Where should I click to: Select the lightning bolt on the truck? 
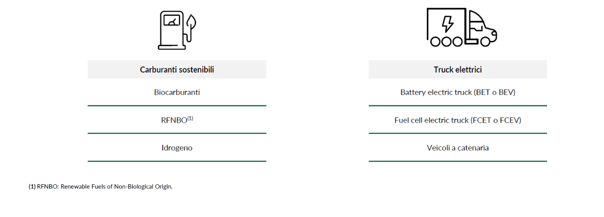point(448,24)
